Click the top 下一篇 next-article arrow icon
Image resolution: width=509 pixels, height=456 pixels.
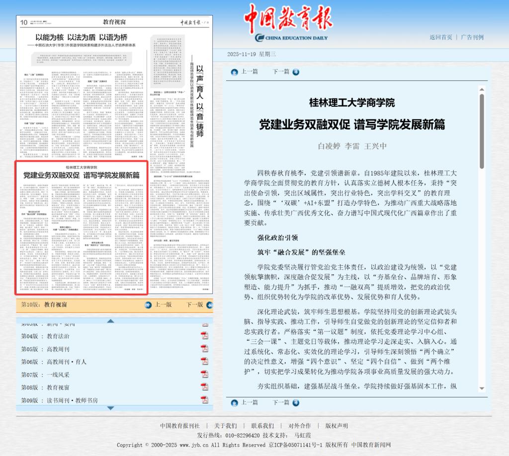(296, 72)
